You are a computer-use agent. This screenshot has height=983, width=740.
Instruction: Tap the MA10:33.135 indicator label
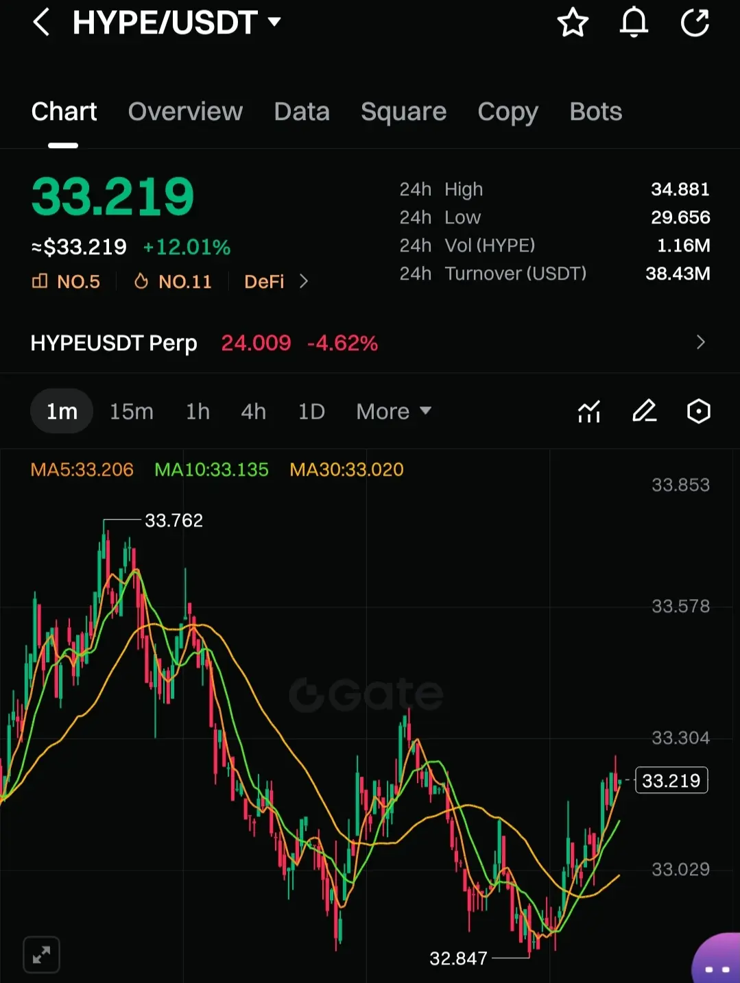click(211, 470)
